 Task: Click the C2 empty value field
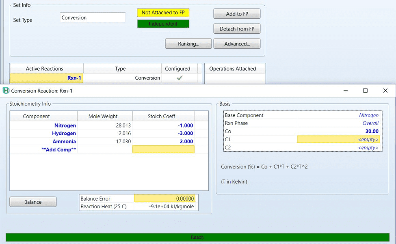click(338, 147)
